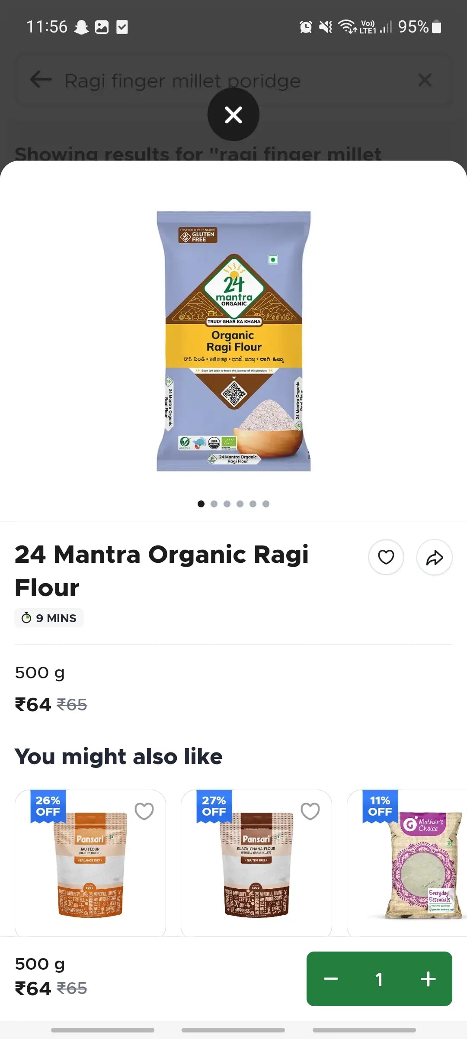Decrease quantity with minus button
Viewport: 467px width, 1039px height.
331,979
